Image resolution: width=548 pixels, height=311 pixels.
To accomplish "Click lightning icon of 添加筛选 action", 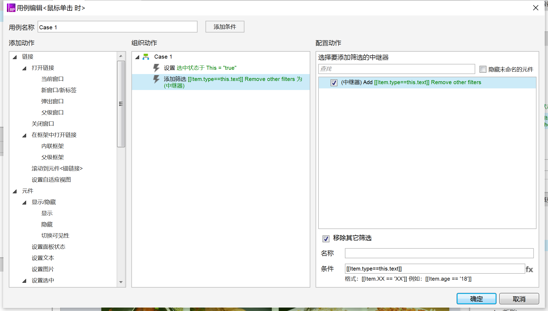I will [x=156, y=79].
